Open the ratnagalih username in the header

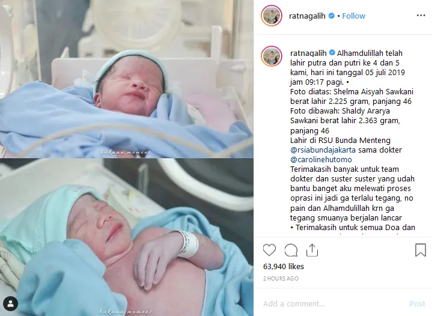[307, 16]
